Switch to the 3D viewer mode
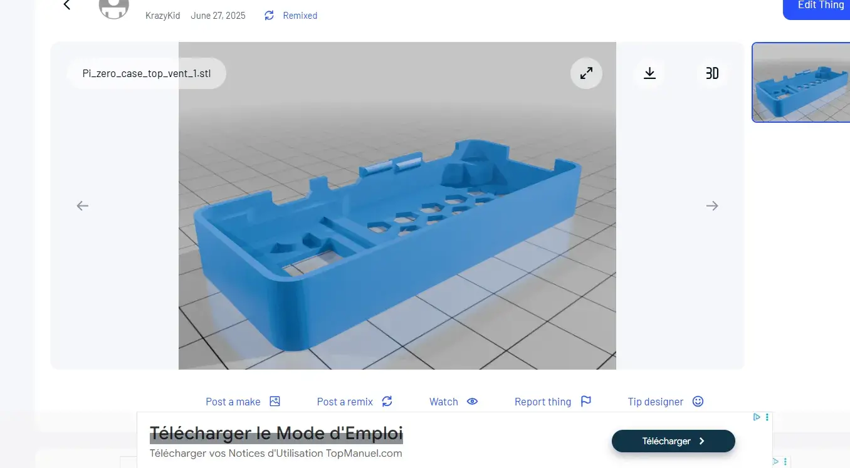The image size is (850, 468). pos(712,73)
